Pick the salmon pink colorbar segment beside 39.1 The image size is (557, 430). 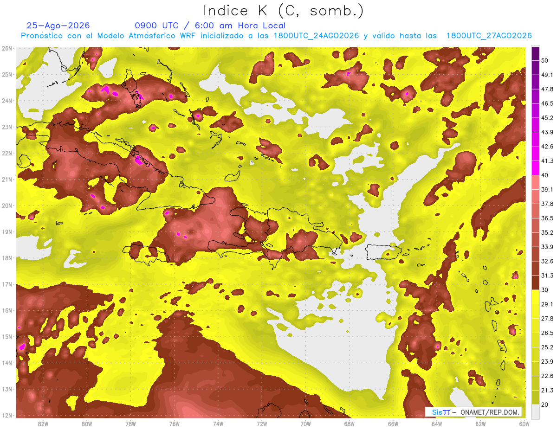point(535,182)
